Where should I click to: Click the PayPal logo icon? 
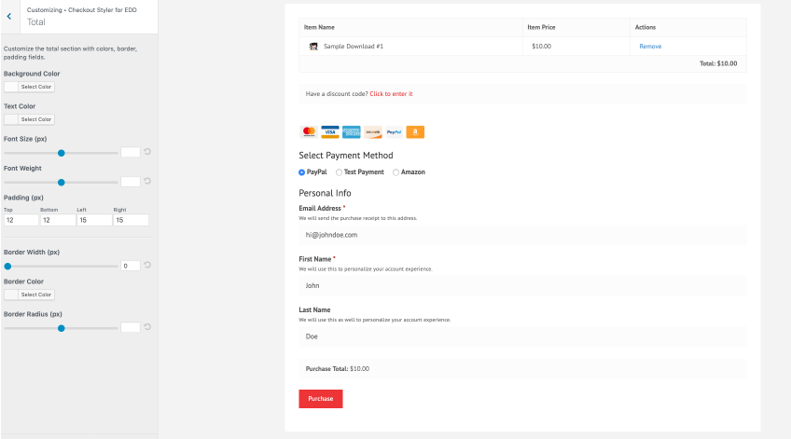(394, 132)
